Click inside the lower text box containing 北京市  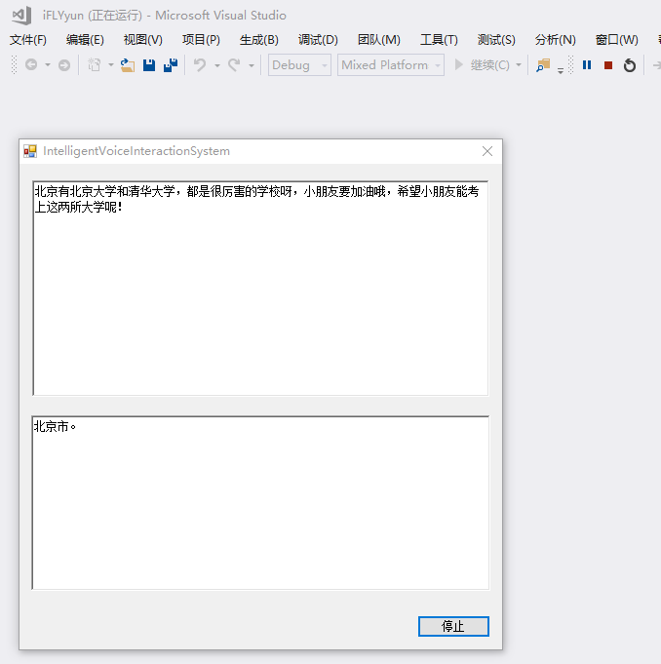[260, 503]
